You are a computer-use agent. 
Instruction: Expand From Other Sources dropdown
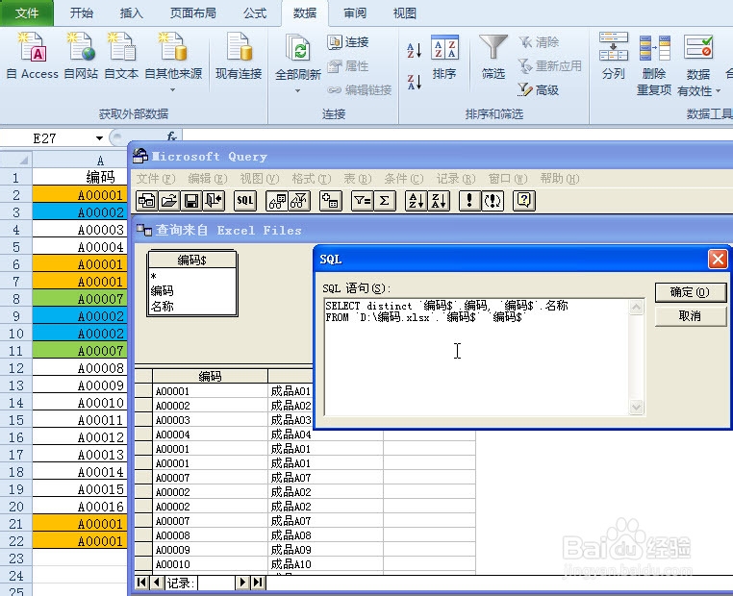tap(173, 89)
